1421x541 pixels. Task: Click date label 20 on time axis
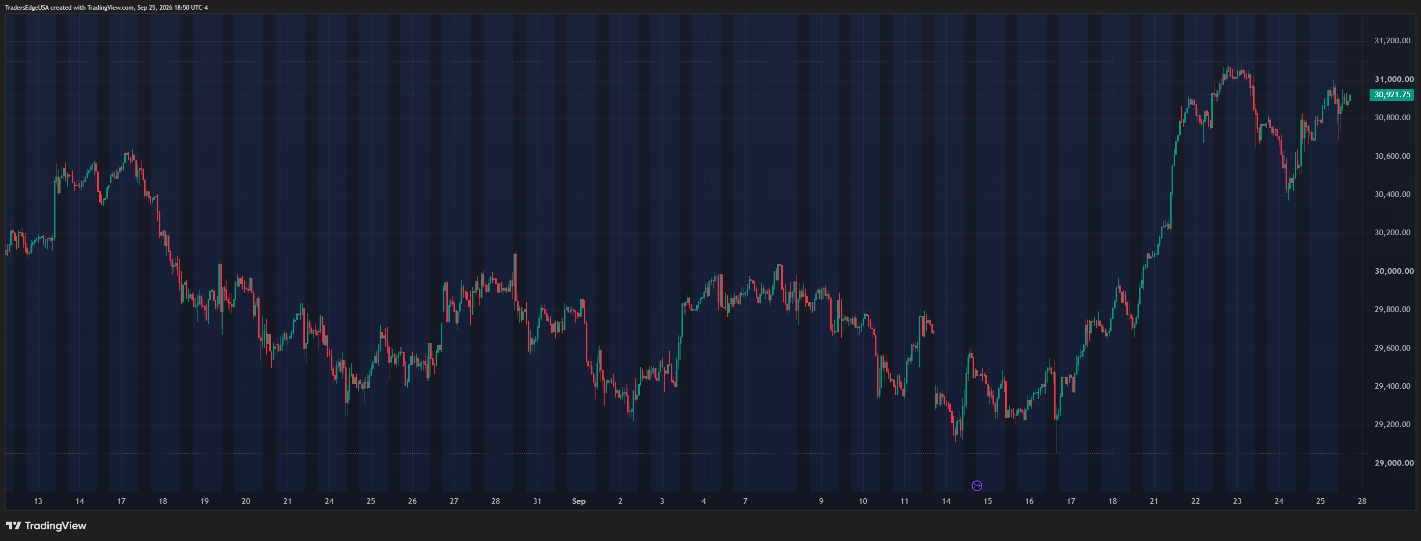pos(246,501)
